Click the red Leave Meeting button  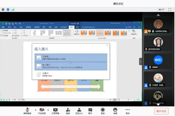click(x=161, y=111)
